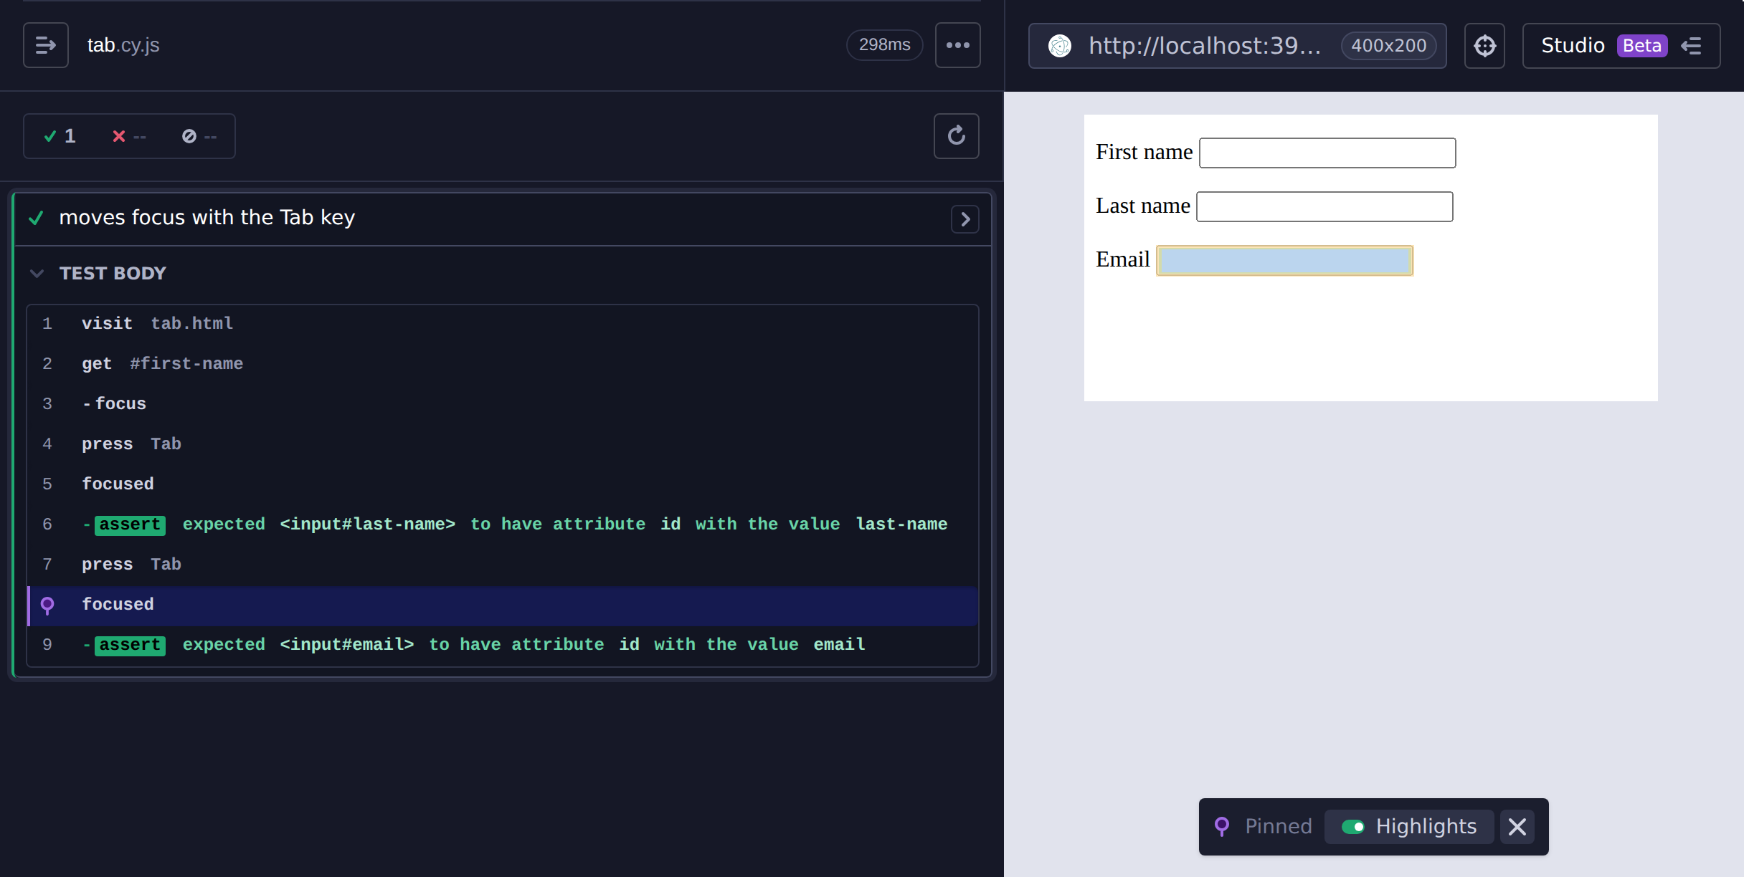Toggle the specs list sidebar icon
The image size is (1744, 877).
46,45
